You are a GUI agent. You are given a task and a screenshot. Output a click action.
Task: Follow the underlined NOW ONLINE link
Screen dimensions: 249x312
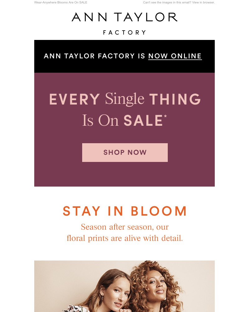click(x=175, y=56)
